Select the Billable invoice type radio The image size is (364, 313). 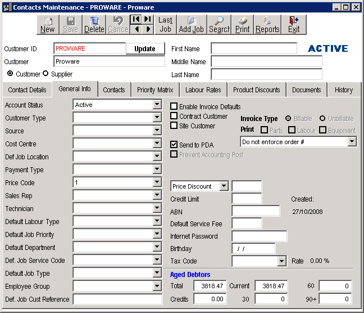click(288, 118)
